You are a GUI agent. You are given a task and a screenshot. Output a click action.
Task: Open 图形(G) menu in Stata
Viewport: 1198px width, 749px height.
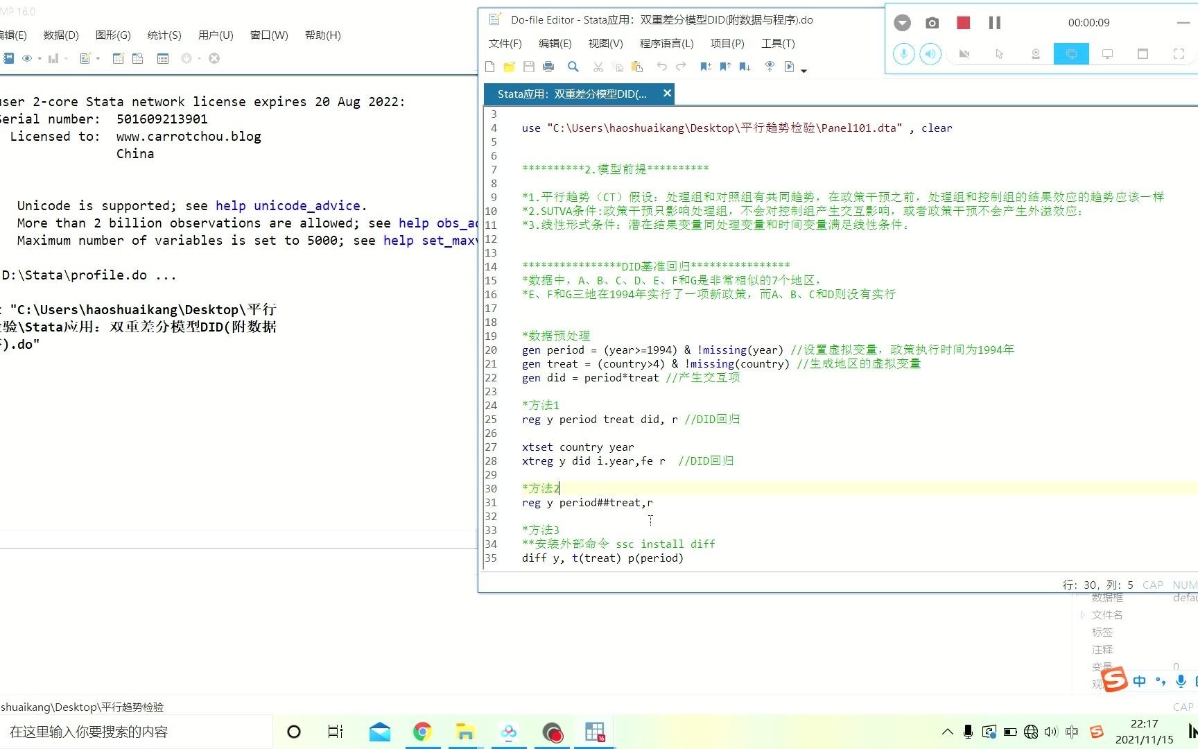point(113,35)
